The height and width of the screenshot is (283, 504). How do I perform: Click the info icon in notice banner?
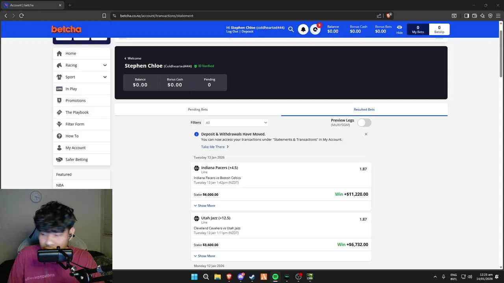pyautogui.click(x=196, y=134)
